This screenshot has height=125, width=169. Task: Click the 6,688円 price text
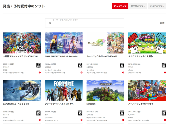click(x=48, y=67)
